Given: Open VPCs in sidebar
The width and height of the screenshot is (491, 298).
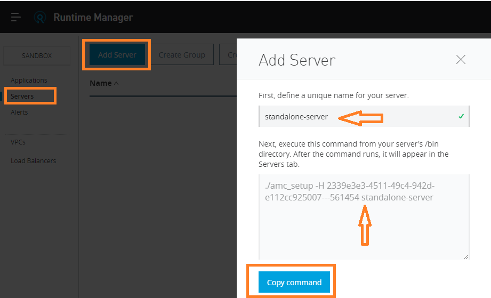Looking at the screenshot, I should point(18,142).
